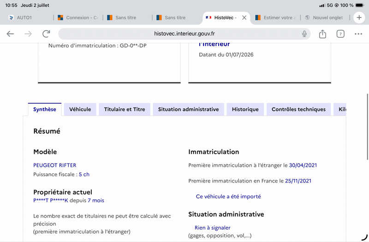Open the Contrôles techniques tab

tap(298, 109)
